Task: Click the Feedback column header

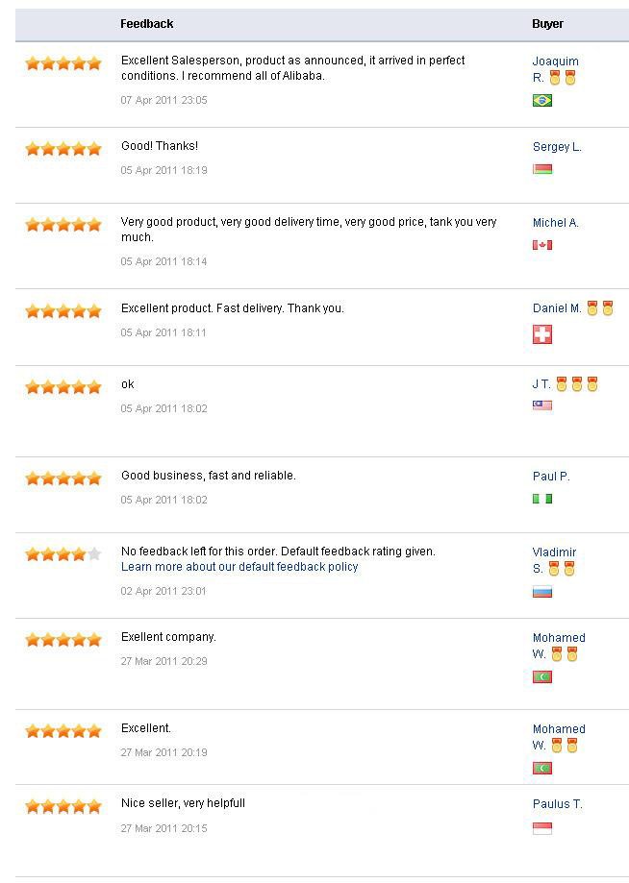Action: [147, 24]
